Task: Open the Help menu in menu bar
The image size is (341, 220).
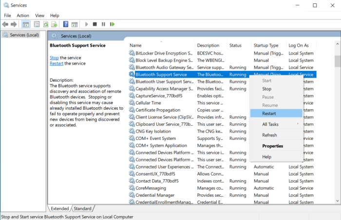Action: (55, 16)
